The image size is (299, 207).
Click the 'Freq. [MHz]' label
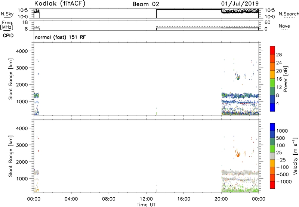click(x=7, y=25)
